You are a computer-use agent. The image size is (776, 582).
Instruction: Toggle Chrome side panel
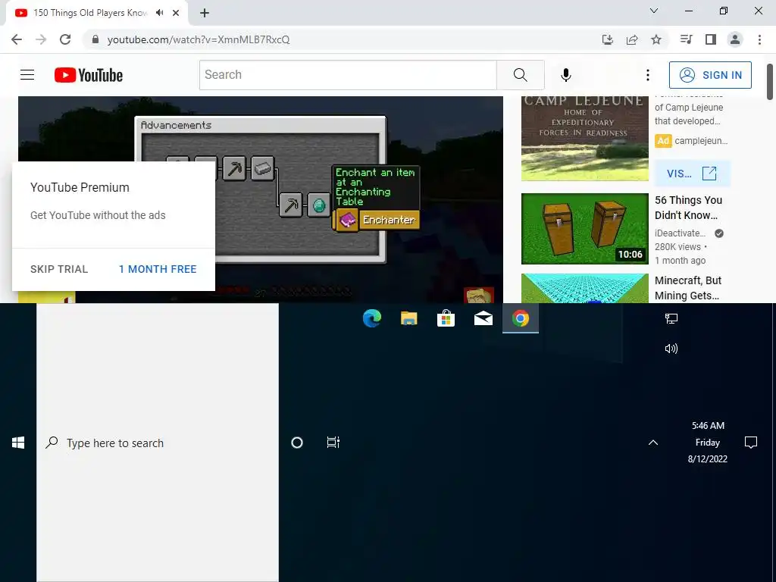[x=711, y=39]
